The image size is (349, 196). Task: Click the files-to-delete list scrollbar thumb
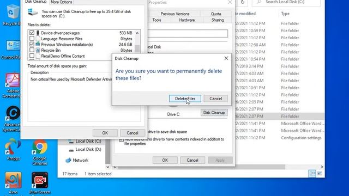tap(137, 48)
